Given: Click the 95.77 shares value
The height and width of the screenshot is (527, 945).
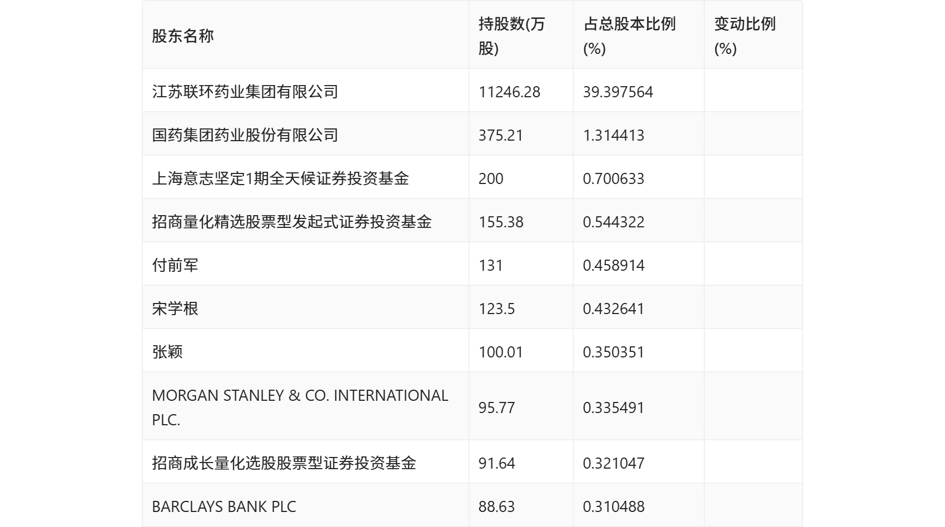Looking at the screenshot, I should 496,407.
